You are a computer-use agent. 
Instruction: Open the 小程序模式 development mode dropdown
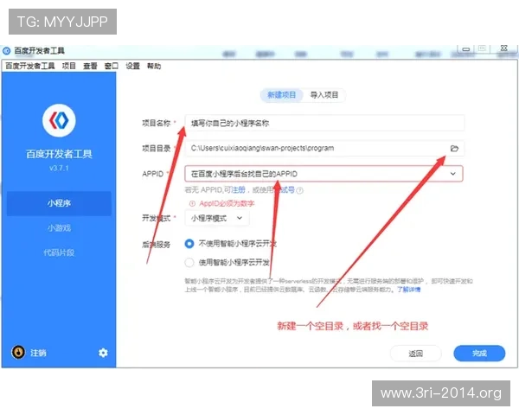(217, 218)
